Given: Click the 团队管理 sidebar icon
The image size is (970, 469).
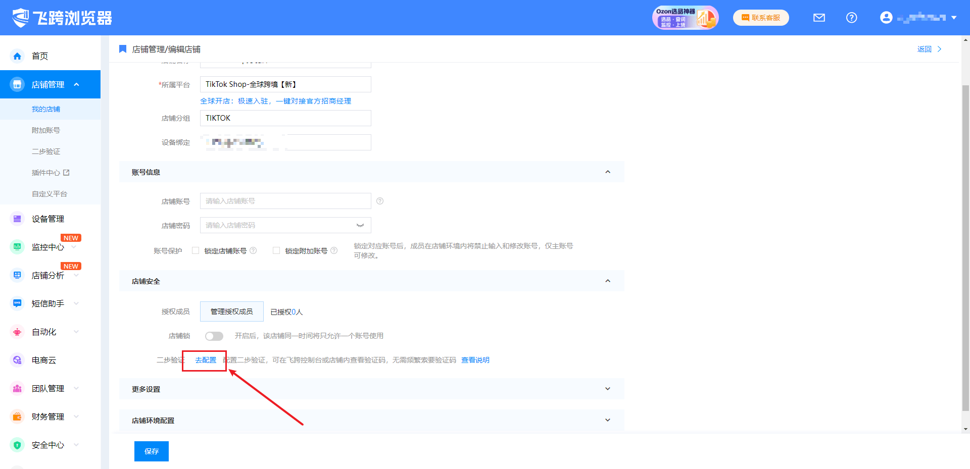Looking at the screenshot, I should point(17,388).
